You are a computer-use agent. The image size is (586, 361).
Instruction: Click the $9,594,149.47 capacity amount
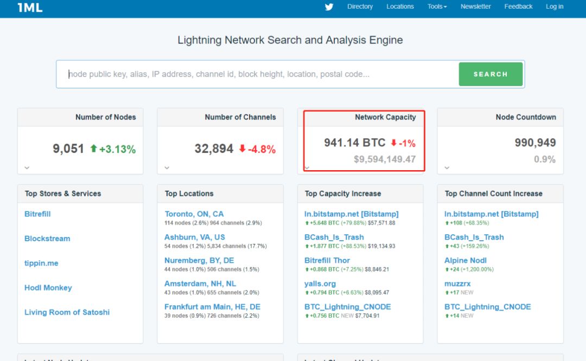[x=385, y=159]
